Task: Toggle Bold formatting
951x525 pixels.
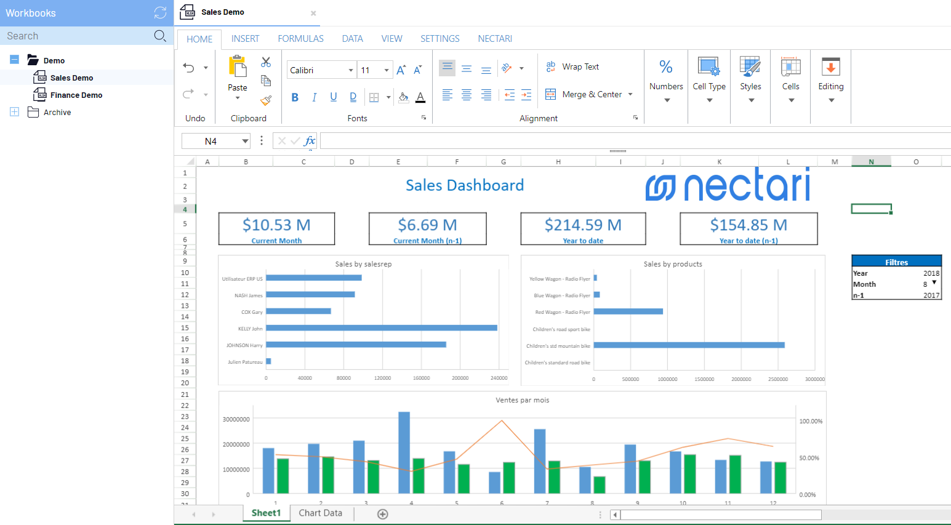Action: point(295,97)
